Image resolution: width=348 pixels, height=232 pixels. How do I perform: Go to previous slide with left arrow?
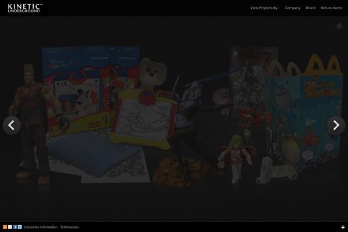[x=12, y=125]
